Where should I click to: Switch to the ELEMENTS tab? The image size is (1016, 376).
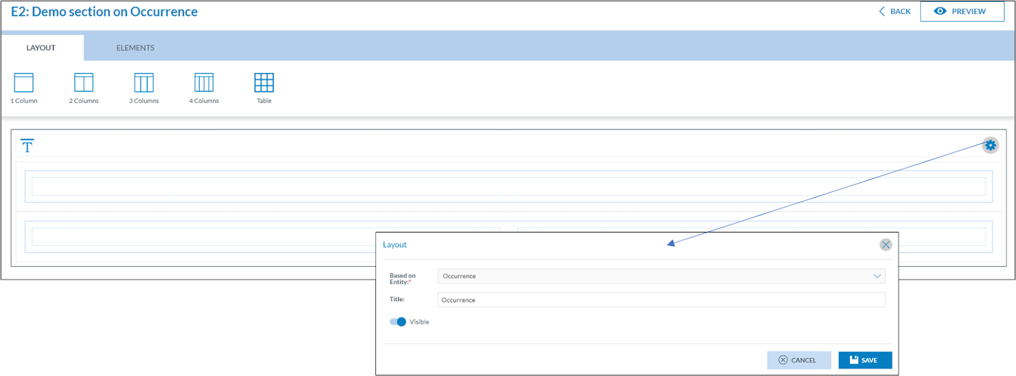[135, 48]
